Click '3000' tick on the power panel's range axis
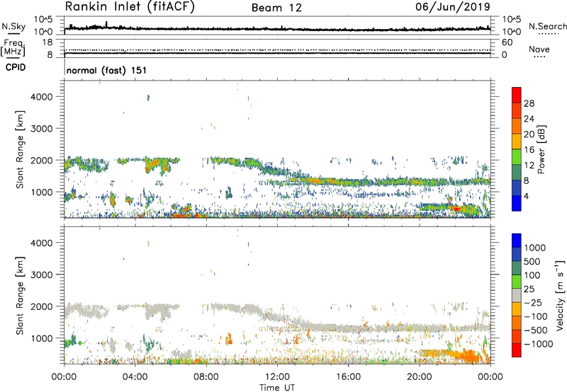Image resolution: width=567 pixels, height=392 pixels. (x=42, y=129)
